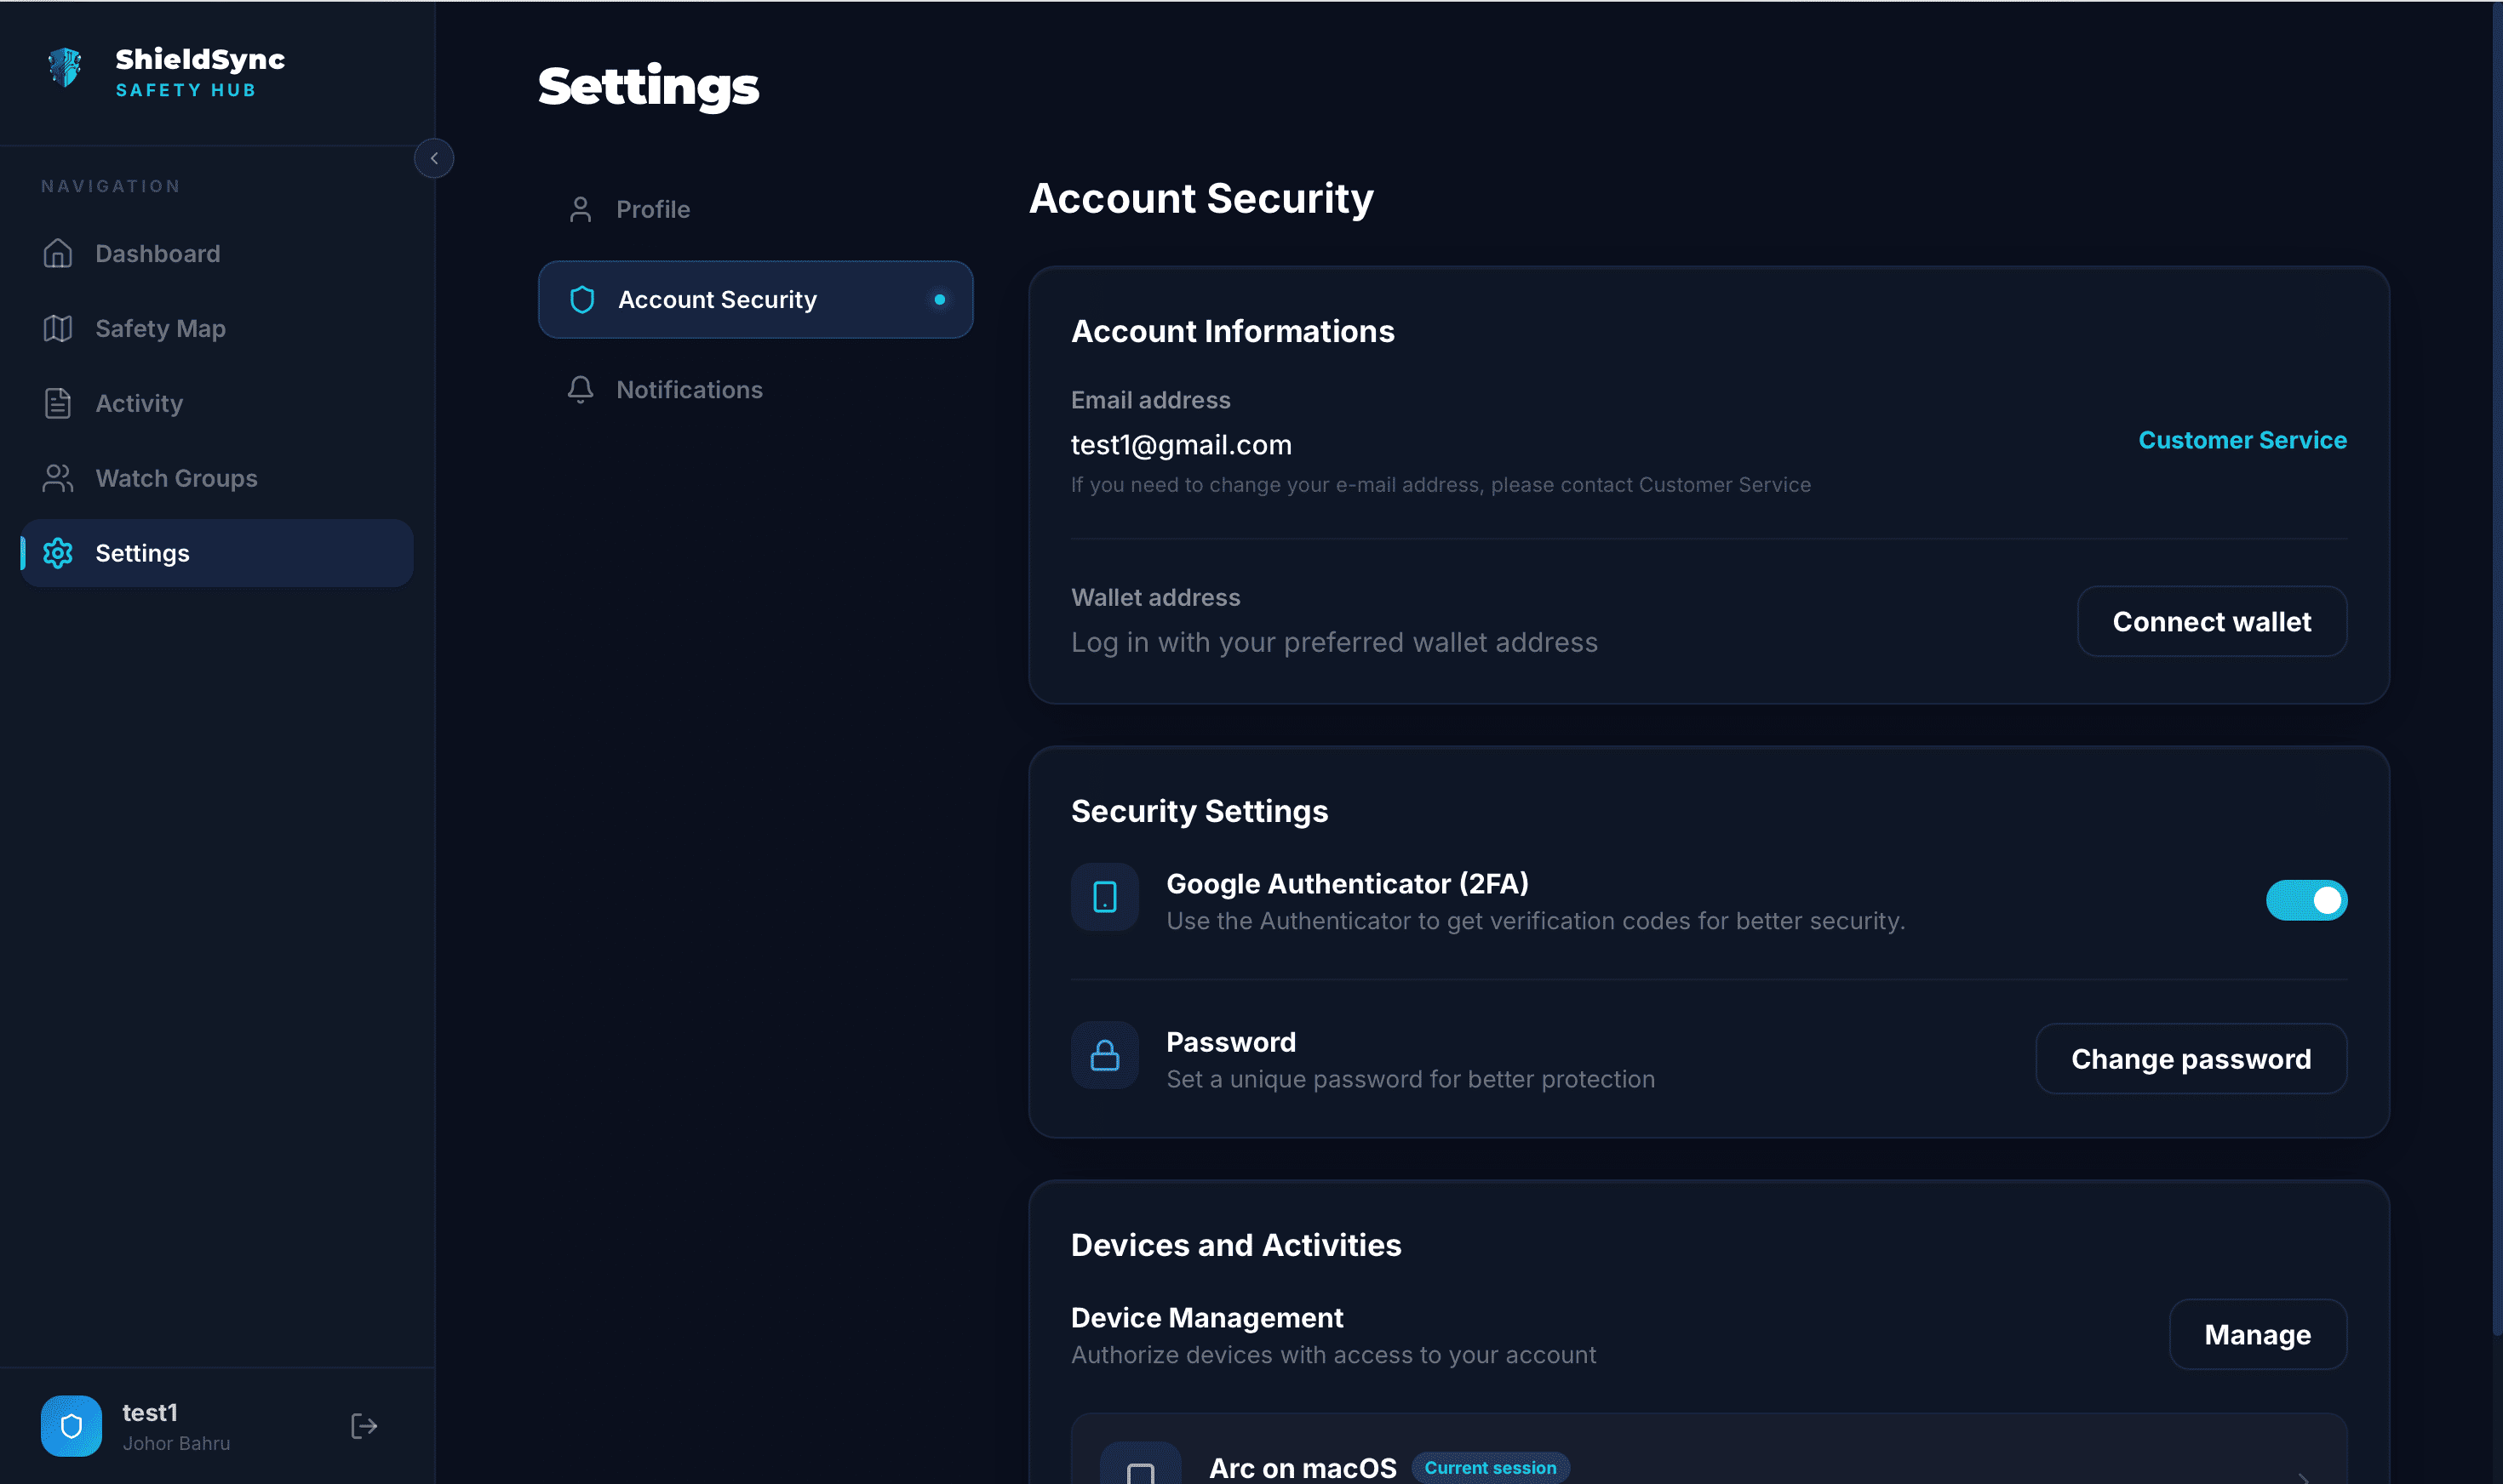This screenshot has width=2503, height=1484.
Task: Collapse the sidebar with chevron button
Action: coord(433,158)
